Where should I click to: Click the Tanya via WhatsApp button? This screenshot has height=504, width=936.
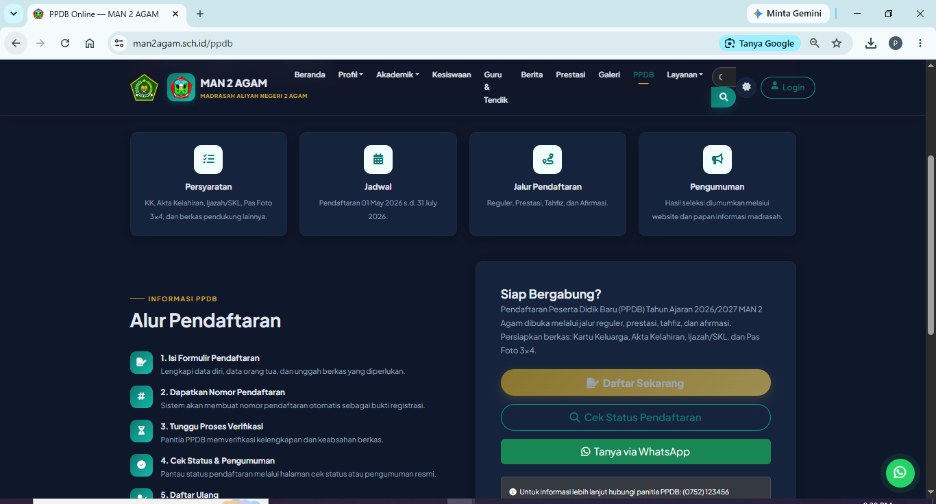tap(636, 452)
